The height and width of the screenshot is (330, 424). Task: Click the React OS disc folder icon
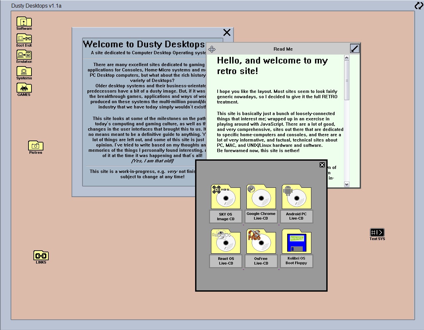[226, 241]
